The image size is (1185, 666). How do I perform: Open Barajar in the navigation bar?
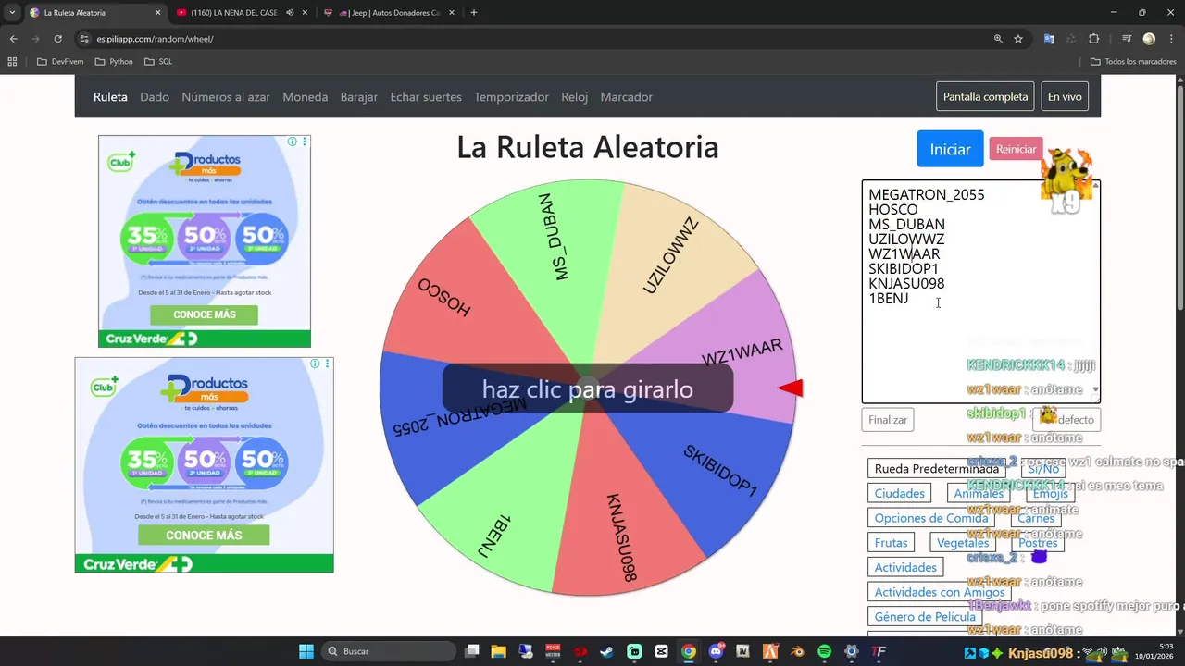click(x=359, y=97)
